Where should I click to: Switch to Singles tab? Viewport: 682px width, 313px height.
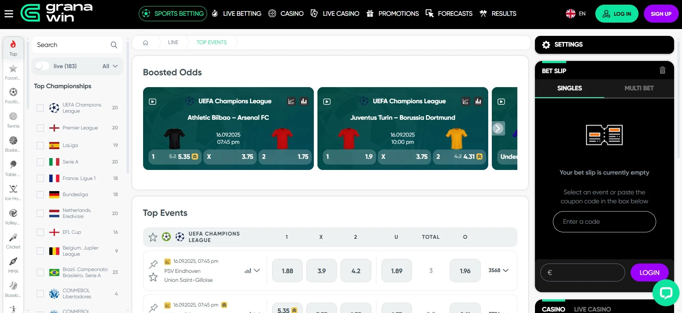point(569,88)
